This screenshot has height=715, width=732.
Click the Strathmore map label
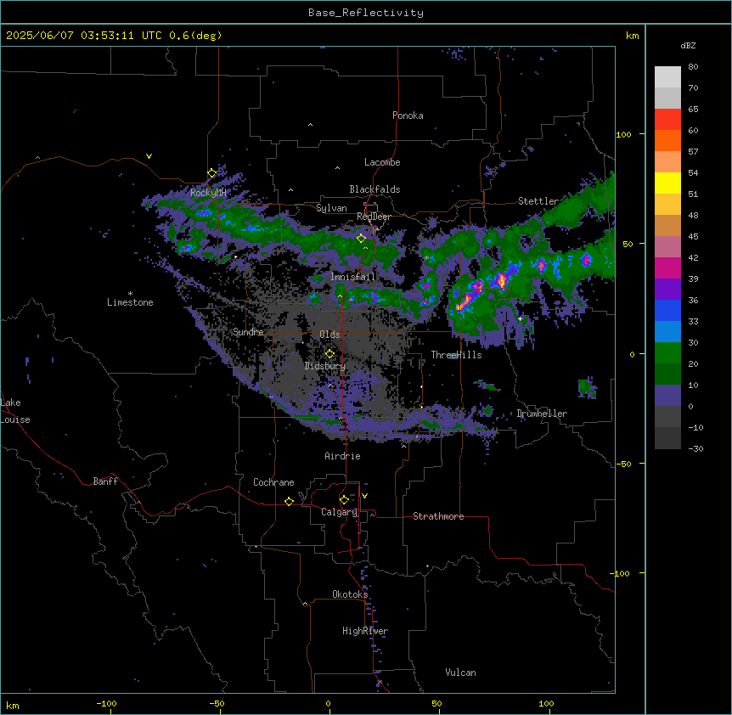pos(438,516)
